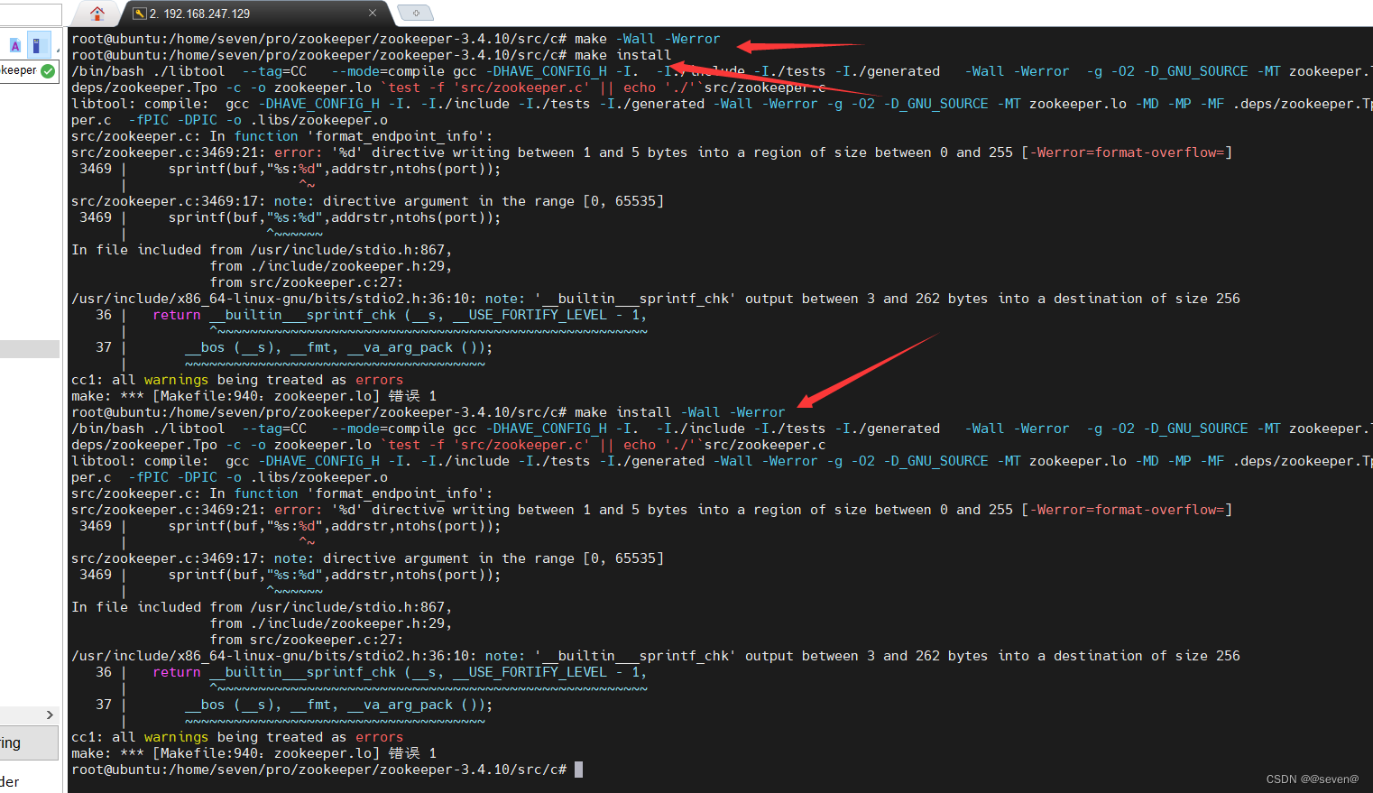
Task: Click the terminal prompt at the cursor
Action: 578,770
